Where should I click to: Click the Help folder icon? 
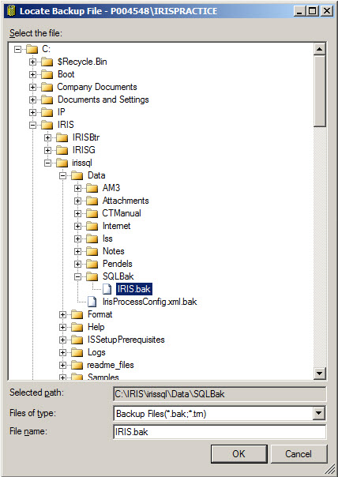point(77,327)
